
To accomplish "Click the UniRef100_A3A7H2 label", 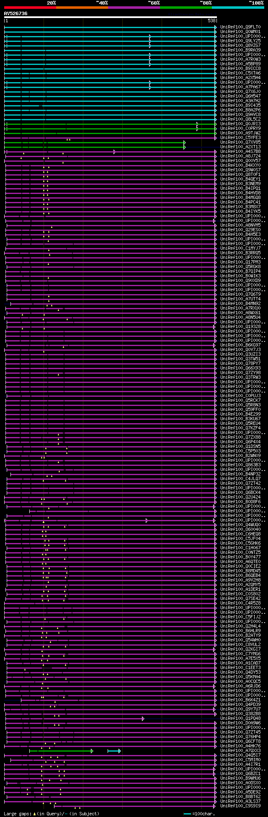I will tap(240, 101).
